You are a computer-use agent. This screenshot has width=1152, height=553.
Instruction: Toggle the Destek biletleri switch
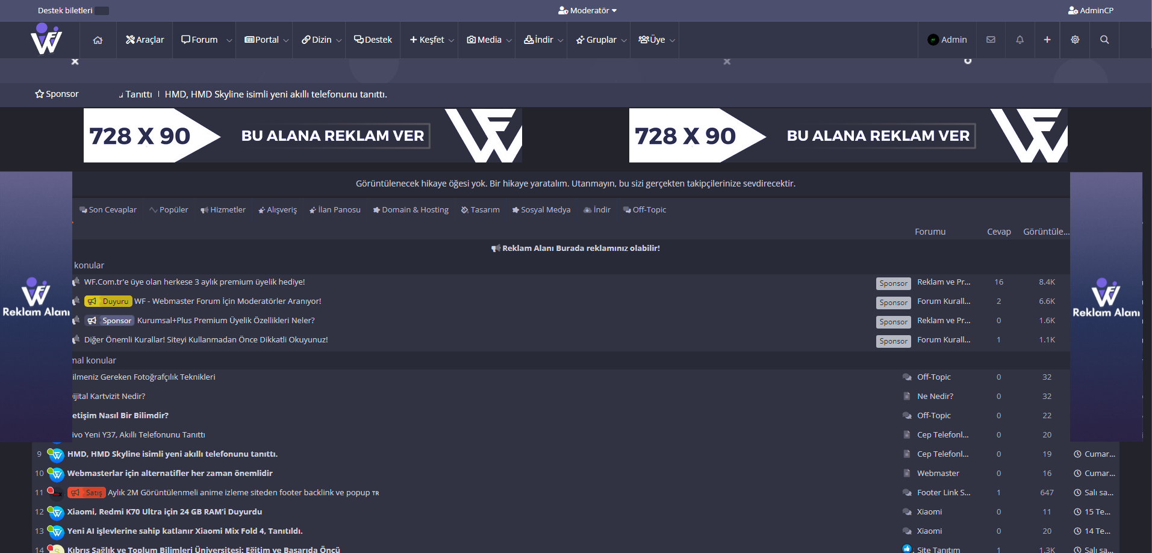click(102, 10)
